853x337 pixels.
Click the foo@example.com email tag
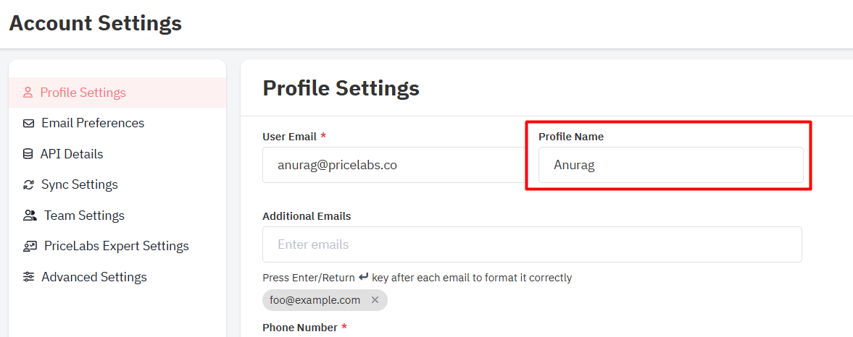[315, 300]
